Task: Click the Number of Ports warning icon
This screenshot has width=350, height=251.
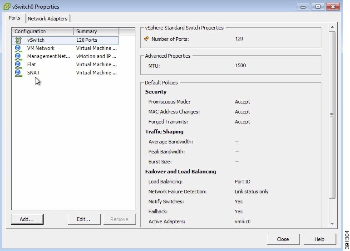Action: (147, 39)
